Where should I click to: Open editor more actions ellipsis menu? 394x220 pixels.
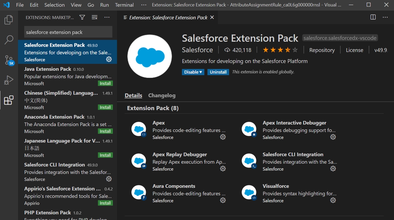tap(385, 17)
